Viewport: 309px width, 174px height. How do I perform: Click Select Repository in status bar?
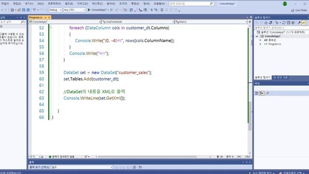pyautogui.click(x=292, y=173)
